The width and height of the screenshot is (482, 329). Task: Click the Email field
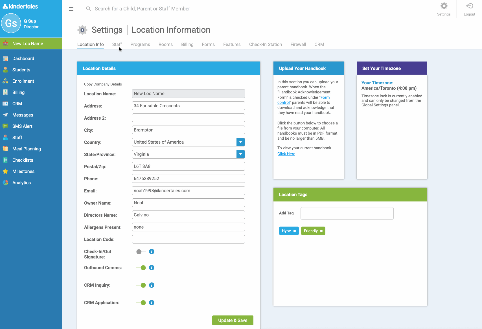188,190
